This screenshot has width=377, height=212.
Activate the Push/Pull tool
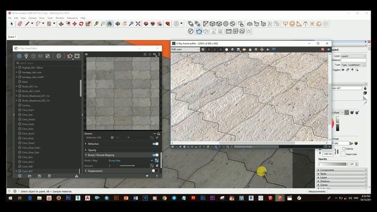coord(61,24)
